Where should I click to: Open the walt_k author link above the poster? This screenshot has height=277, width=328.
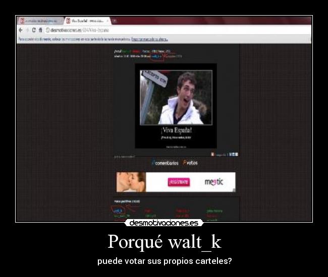(156, 56)
